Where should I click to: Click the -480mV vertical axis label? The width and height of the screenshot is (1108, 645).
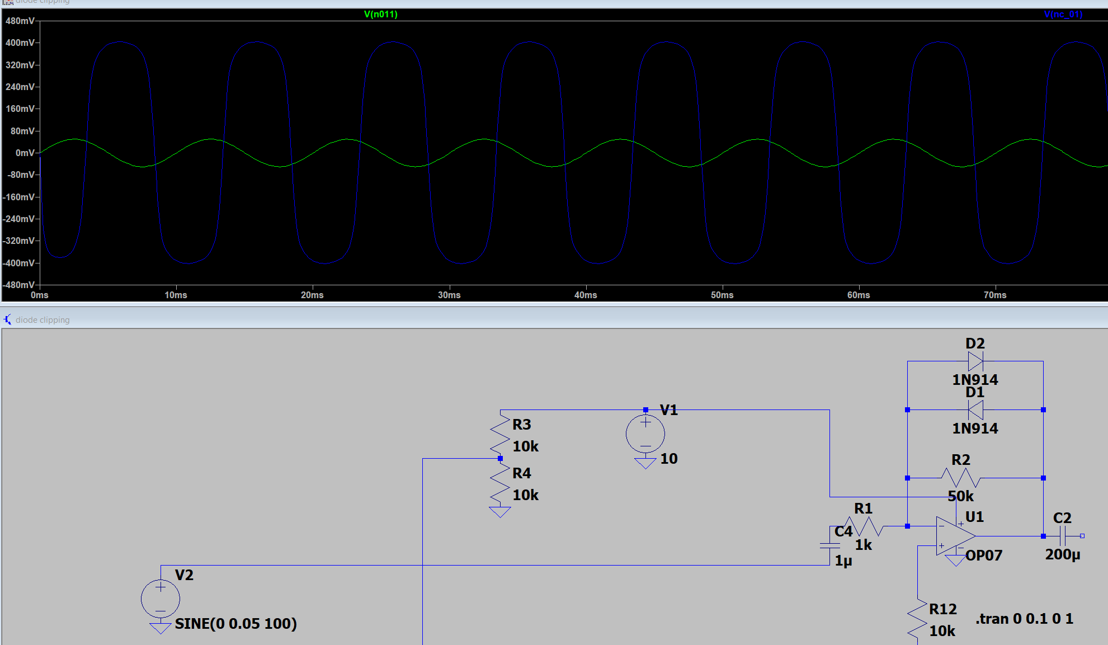tap(18, 285)
